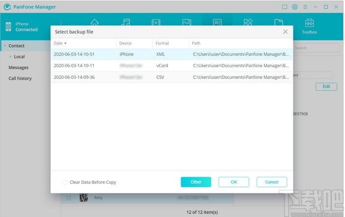
Task: Open the hamburger menu in title bar
Action: 305,7
